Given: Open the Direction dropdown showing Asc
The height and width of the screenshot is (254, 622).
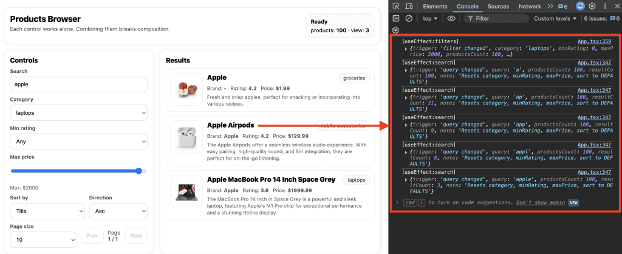Looking at the screenshot, I should pyautogui.click(x=118, y=211).
